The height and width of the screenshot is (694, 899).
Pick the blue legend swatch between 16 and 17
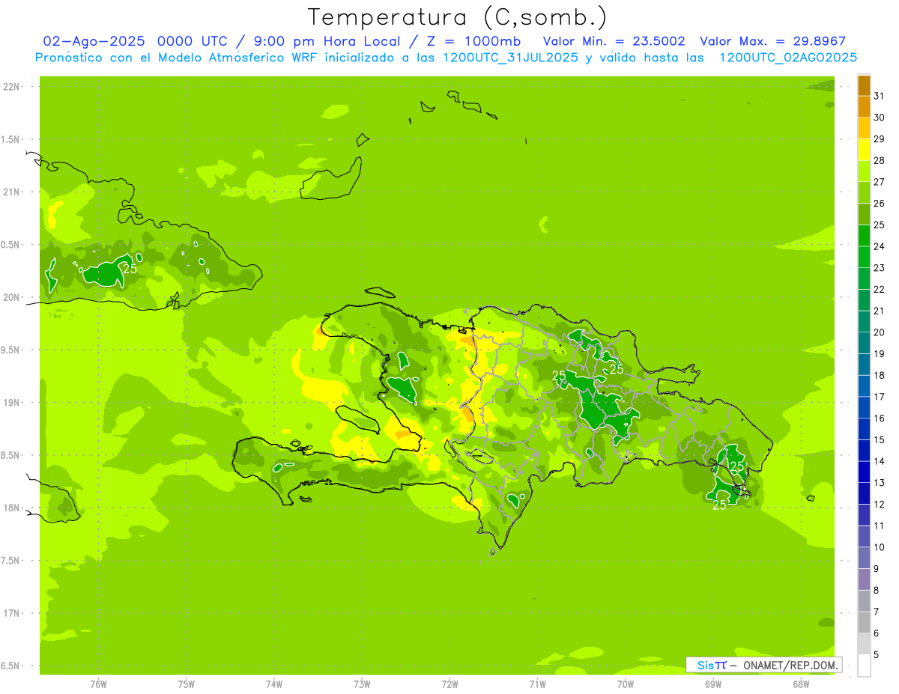pos(864,407)
